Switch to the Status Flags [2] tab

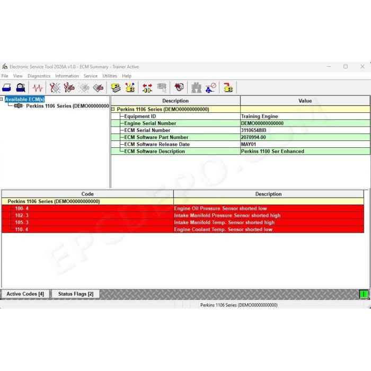(x=76, y=294)
